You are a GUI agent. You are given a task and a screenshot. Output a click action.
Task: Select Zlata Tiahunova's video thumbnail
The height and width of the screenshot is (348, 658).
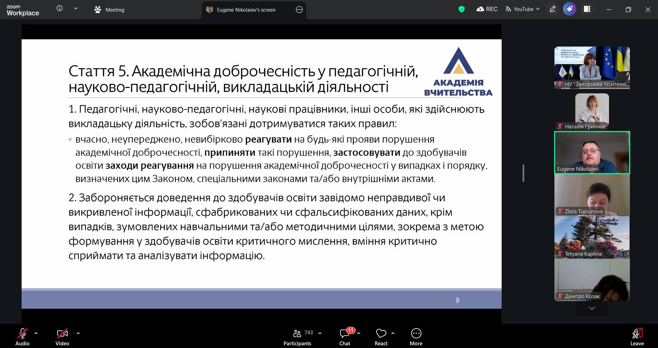point(592,195)
